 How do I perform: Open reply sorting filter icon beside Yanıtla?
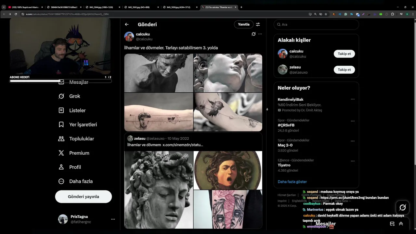click(258, 24)
